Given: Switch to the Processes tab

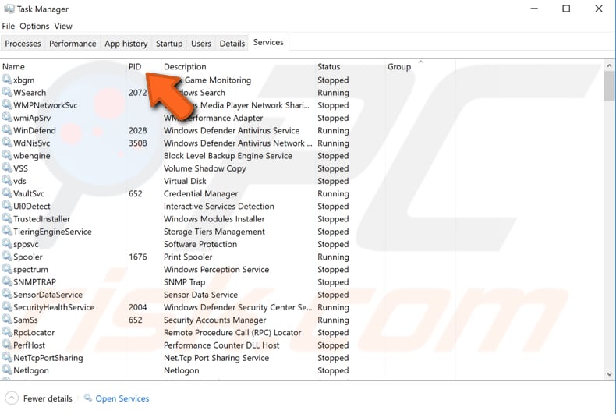Looking at the screenshot, I should 23,43.
